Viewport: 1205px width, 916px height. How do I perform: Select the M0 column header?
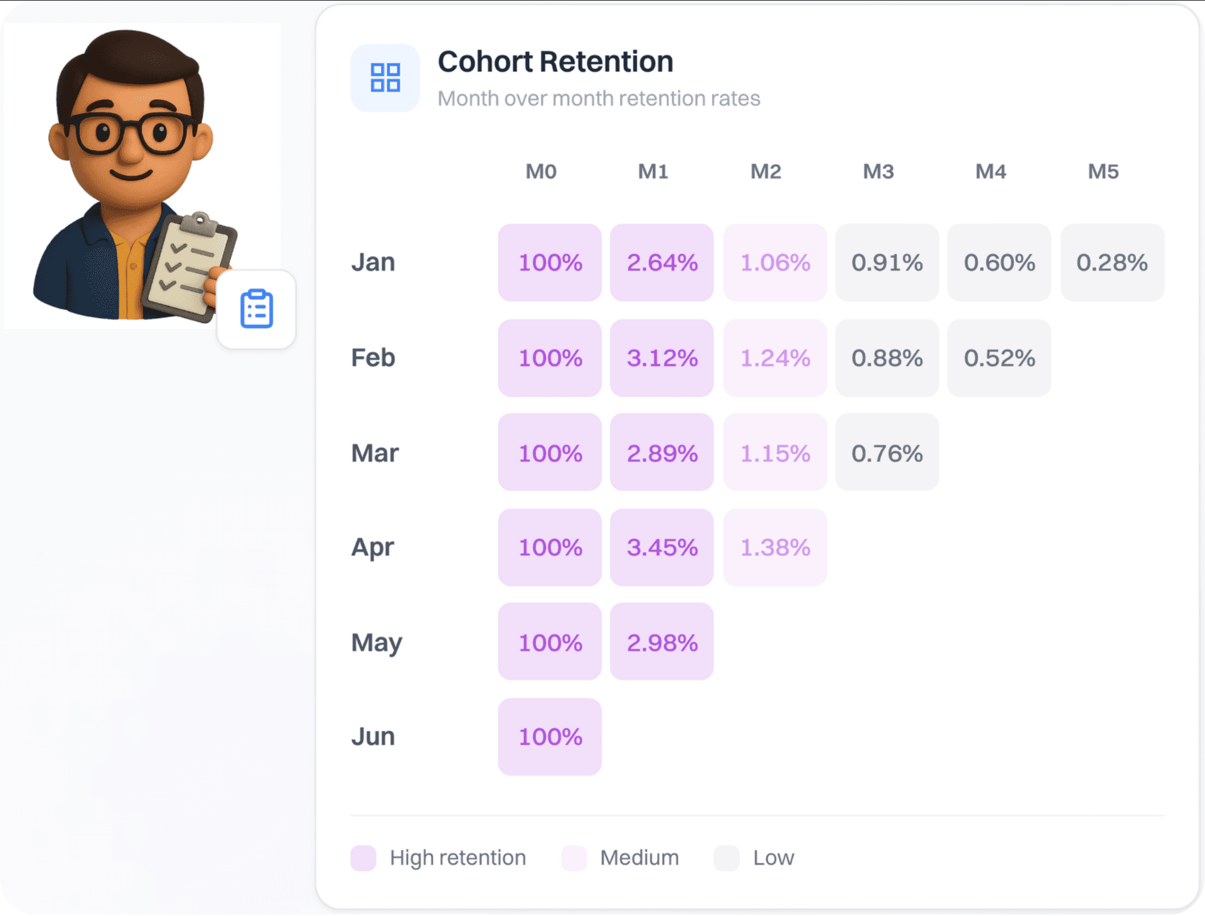point(540,171)
